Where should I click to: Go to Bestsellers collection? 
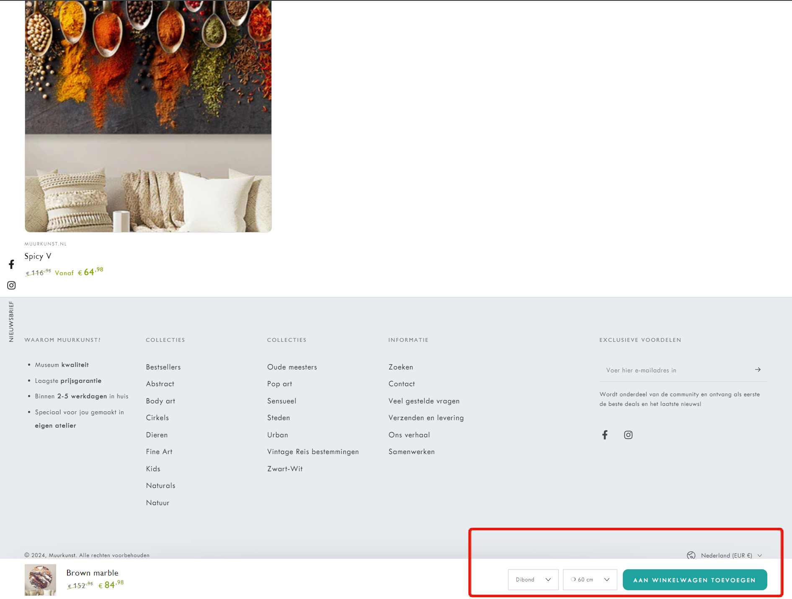(x=163, y=367)
